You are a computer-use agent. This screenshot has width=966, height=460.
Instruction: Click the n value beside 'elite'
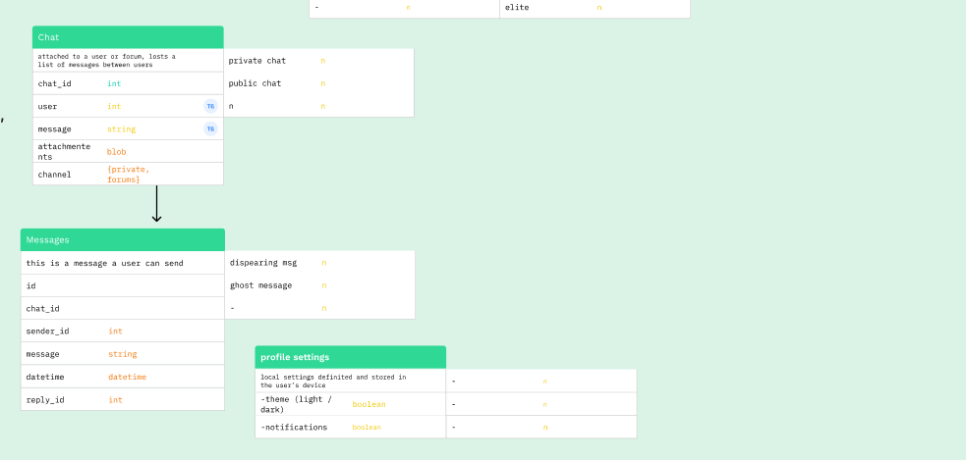pyautogui.click(x=598, y=8)
